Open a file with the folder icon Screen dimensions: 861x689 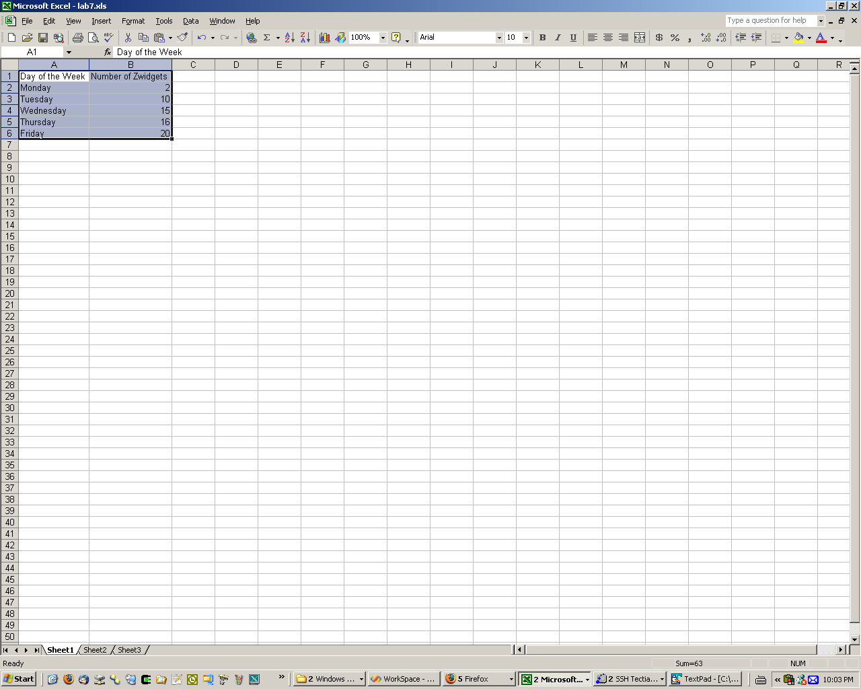point(28,38)
